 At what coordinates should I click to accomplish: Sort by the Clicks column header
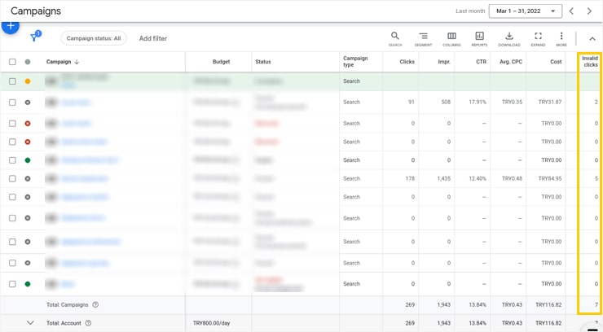point(407,62)
